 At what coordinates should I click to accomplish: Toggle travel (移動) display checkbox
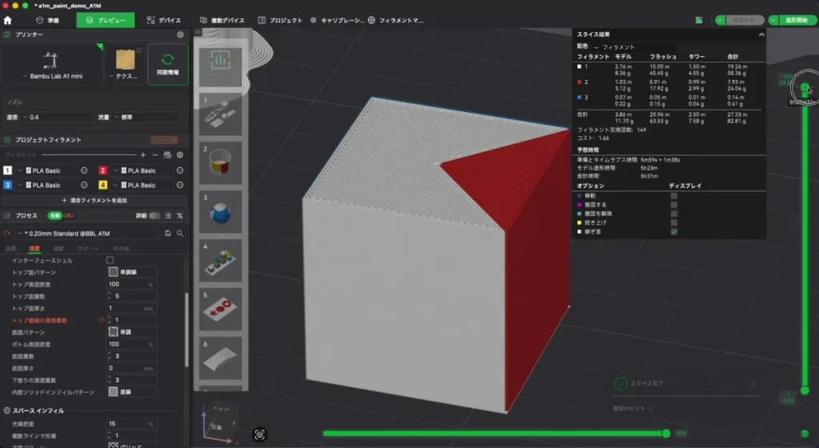point(673,196)
